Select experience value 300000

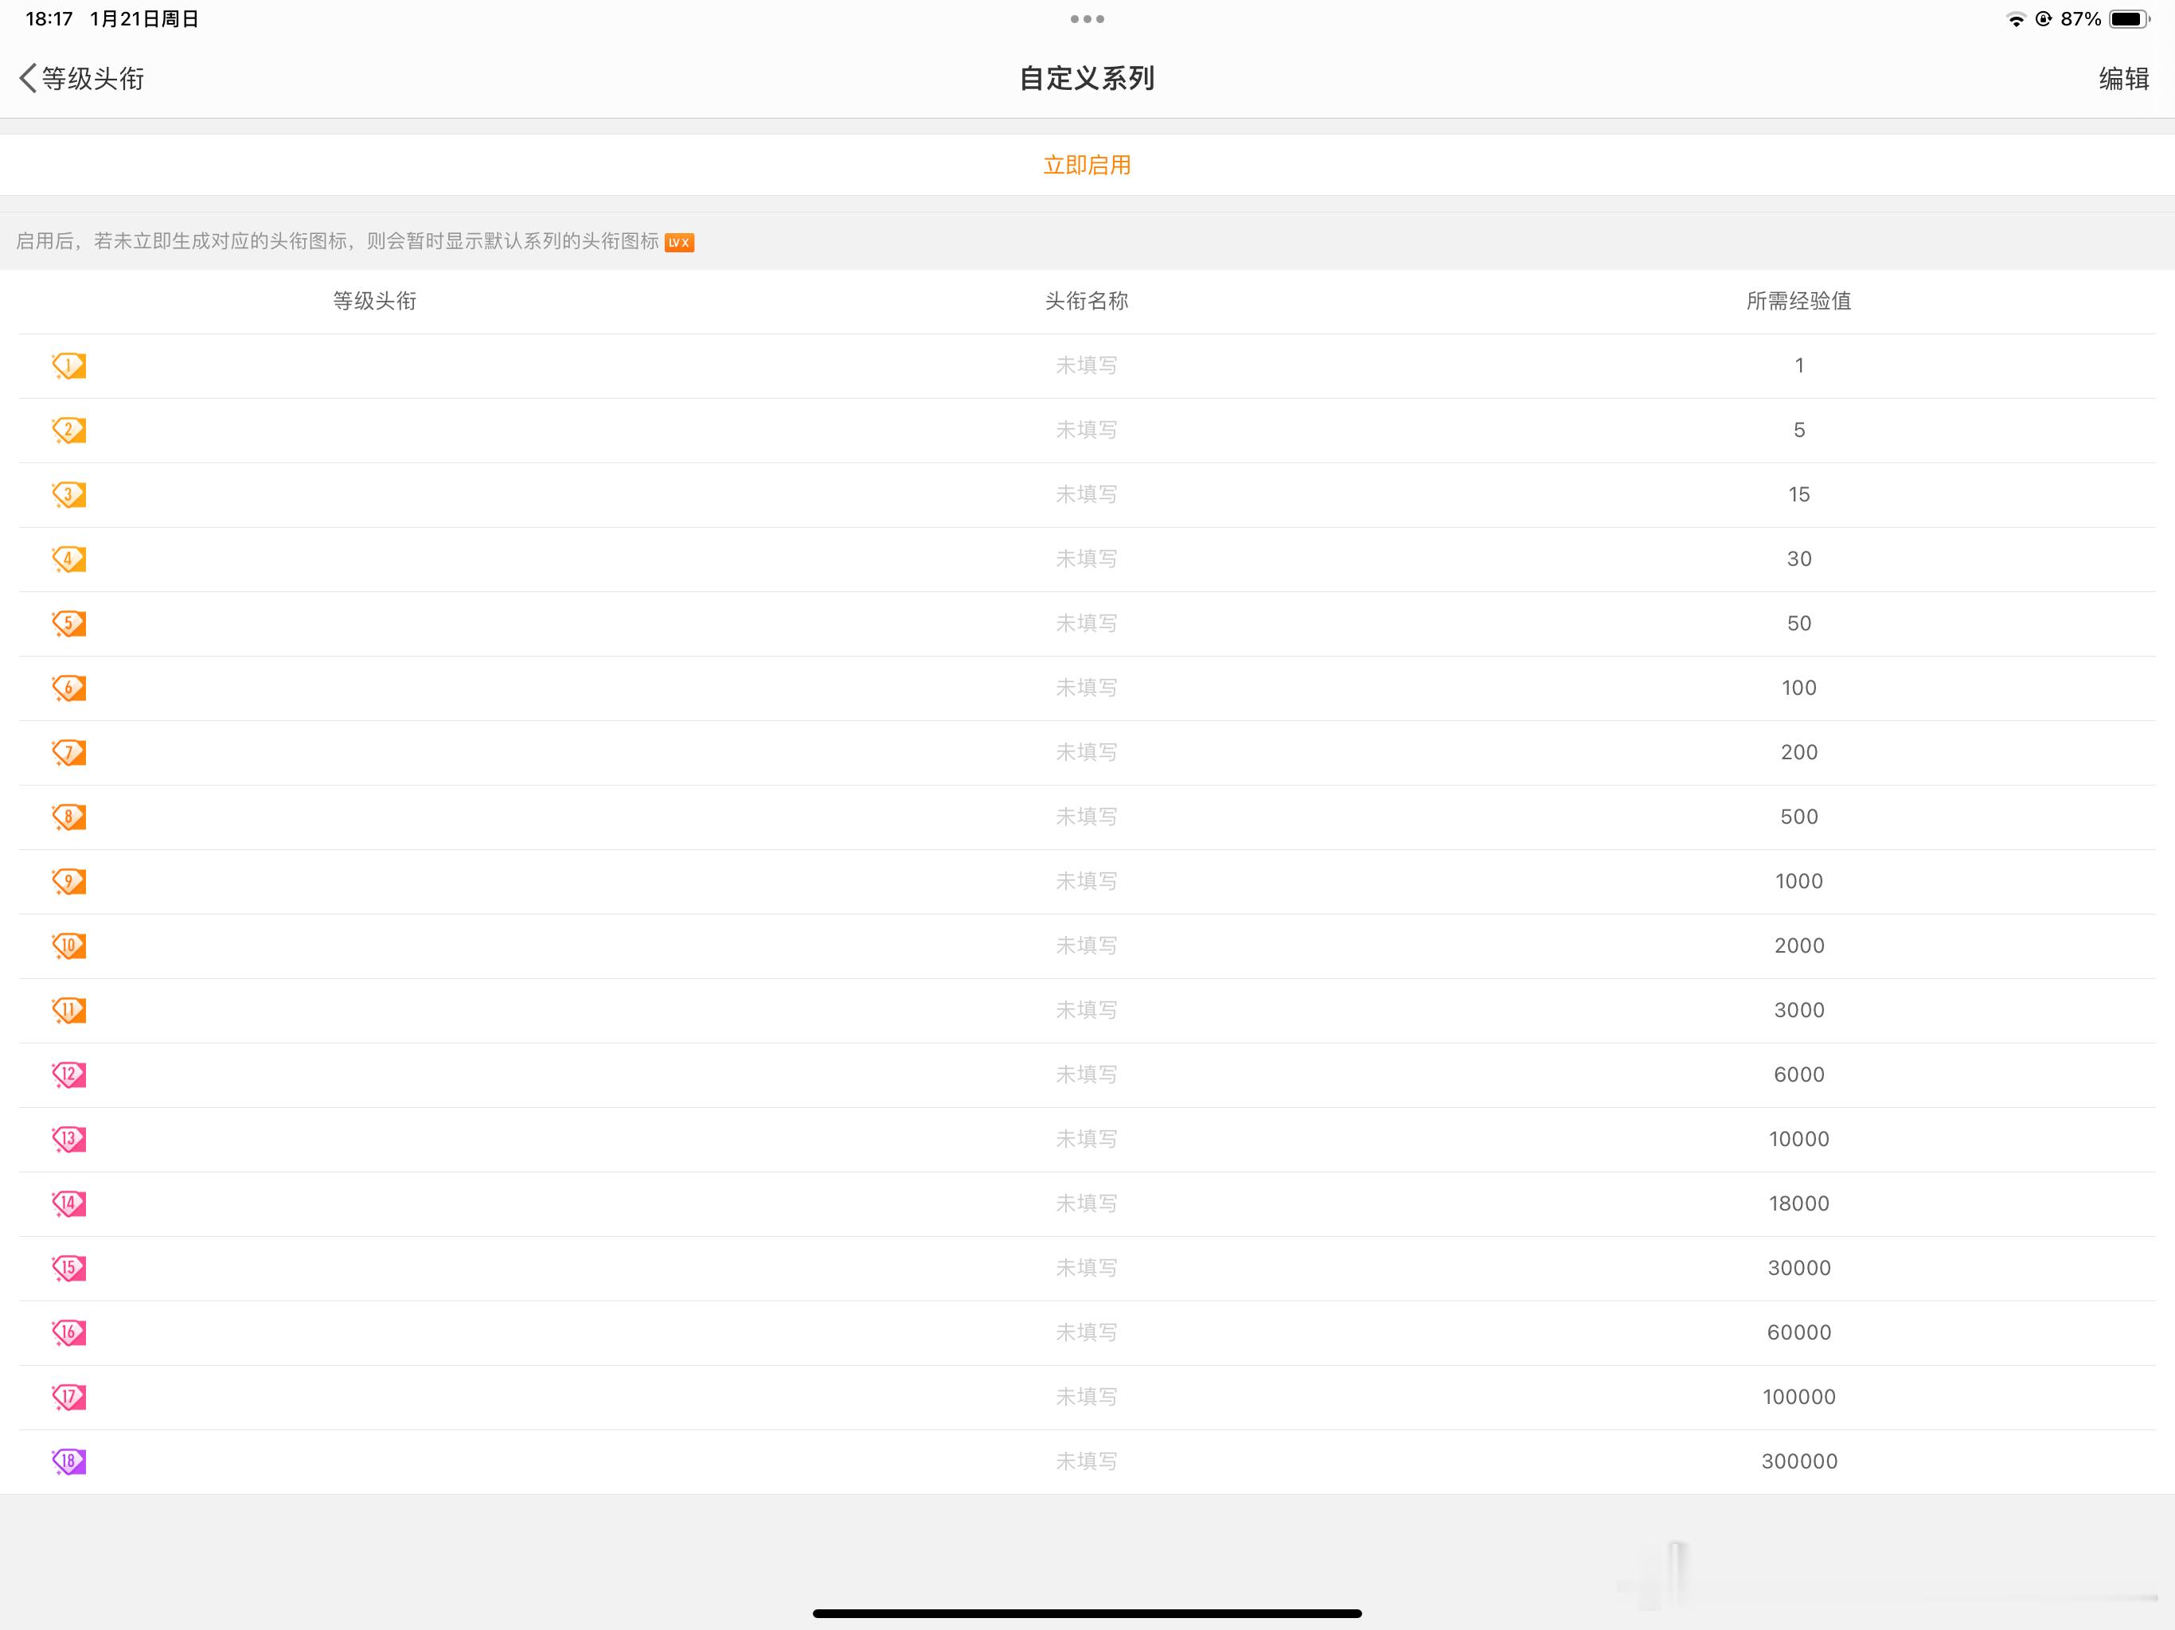click(x=1798, y=1461)
